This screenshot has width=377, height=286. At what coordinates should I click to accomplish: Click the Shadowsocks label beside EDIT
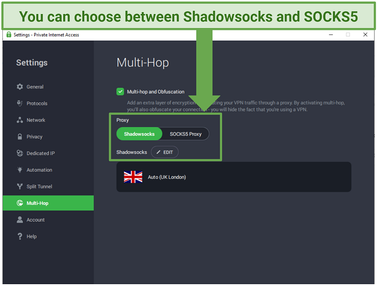tap(132, 152)
